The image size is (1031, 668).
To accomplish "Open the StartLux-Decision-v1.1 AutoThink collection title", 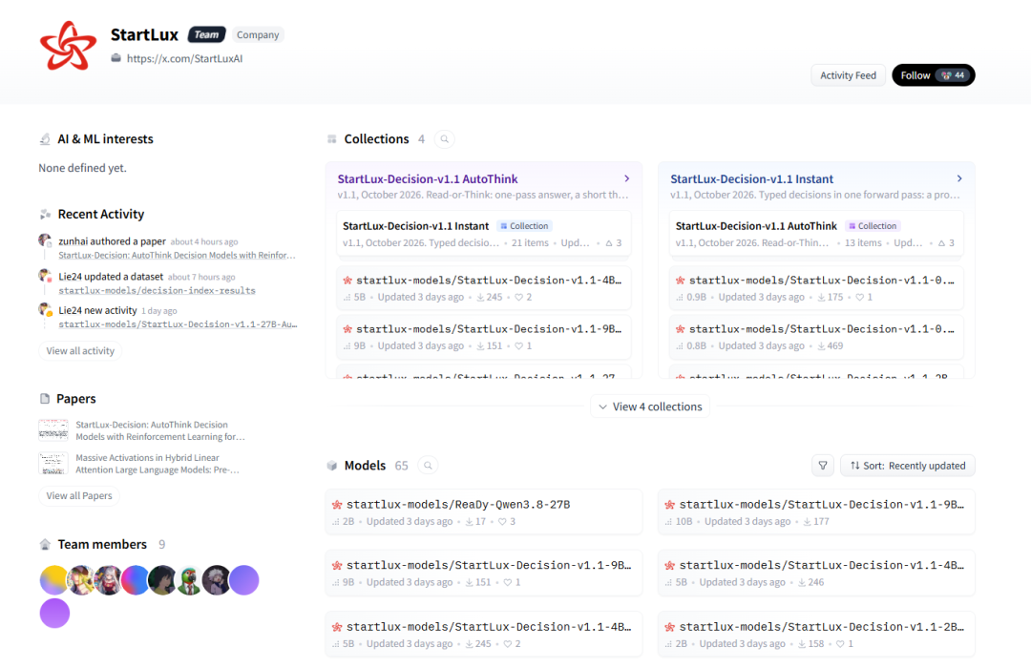I will click(x=428, y=178).
